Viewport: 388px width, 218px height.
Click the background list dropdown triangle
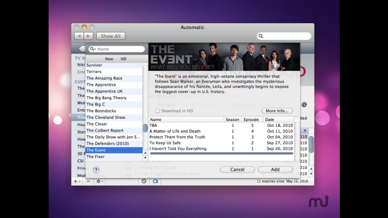point(305,131)
